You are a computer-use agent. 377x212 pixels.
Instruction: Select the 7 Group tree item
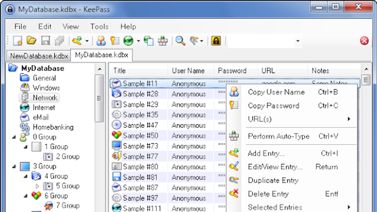coord(68,206)
